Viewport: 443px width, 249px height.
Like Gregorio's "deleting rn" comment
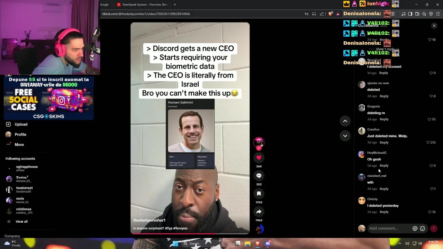tap(430, 119)
